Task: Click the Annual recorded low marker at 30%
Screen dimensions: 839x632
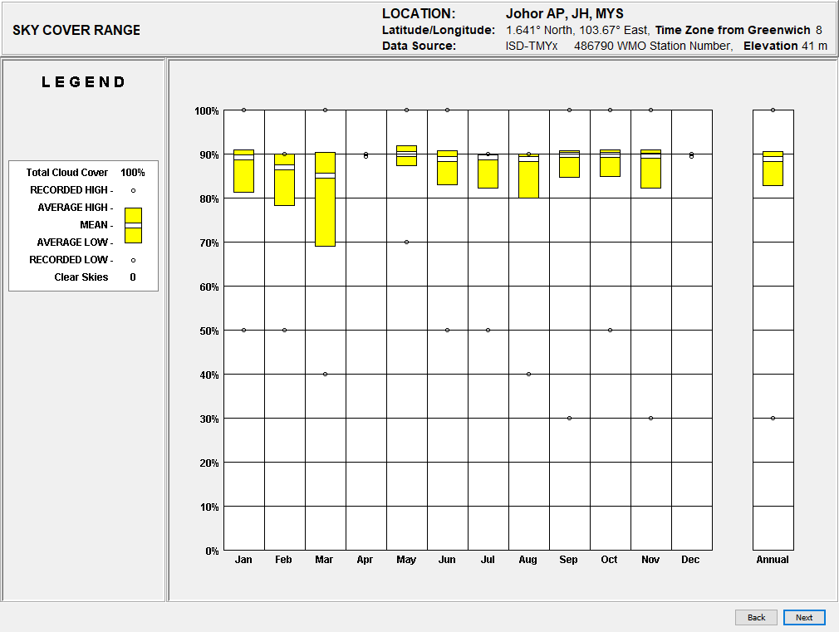Action: click(x=773, y=418)
